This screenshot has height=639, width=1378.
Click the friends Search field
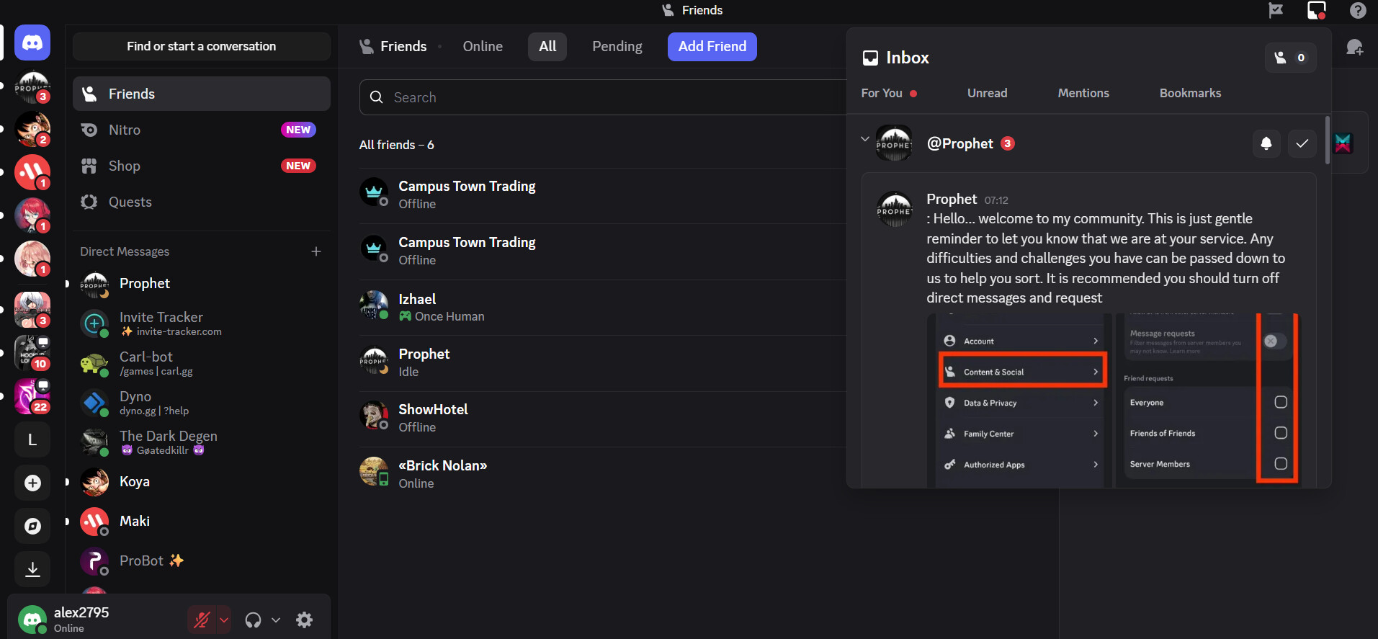(605, 97)
